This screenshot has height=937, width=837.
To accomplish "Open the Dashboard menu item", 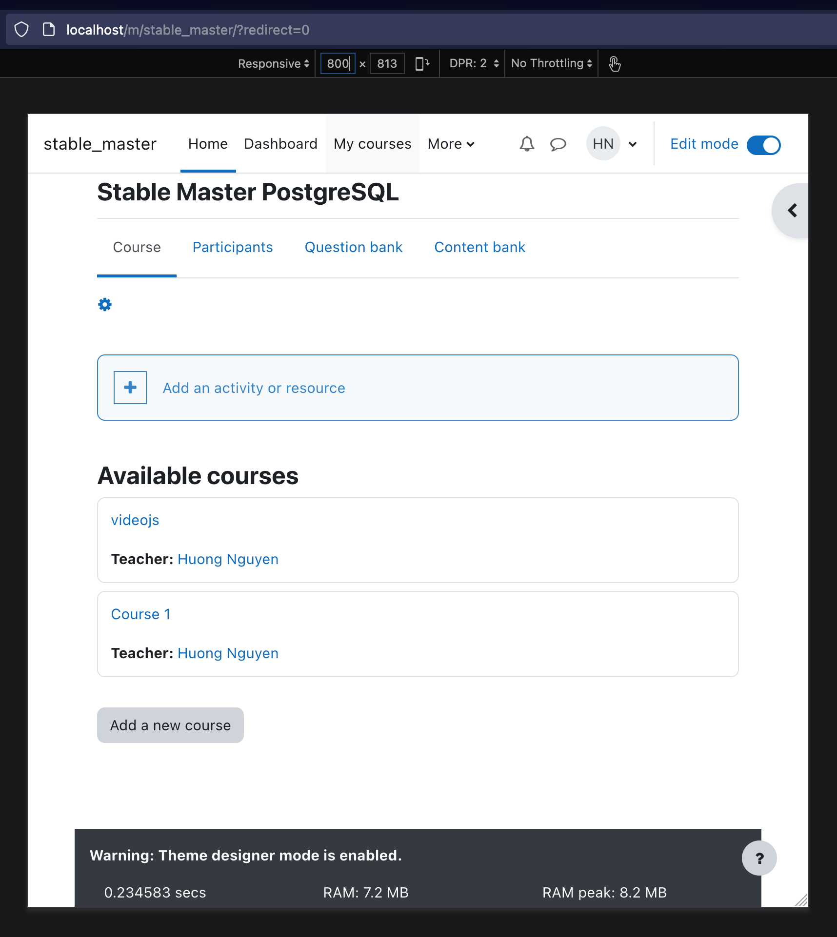I will tap(281, 144).
